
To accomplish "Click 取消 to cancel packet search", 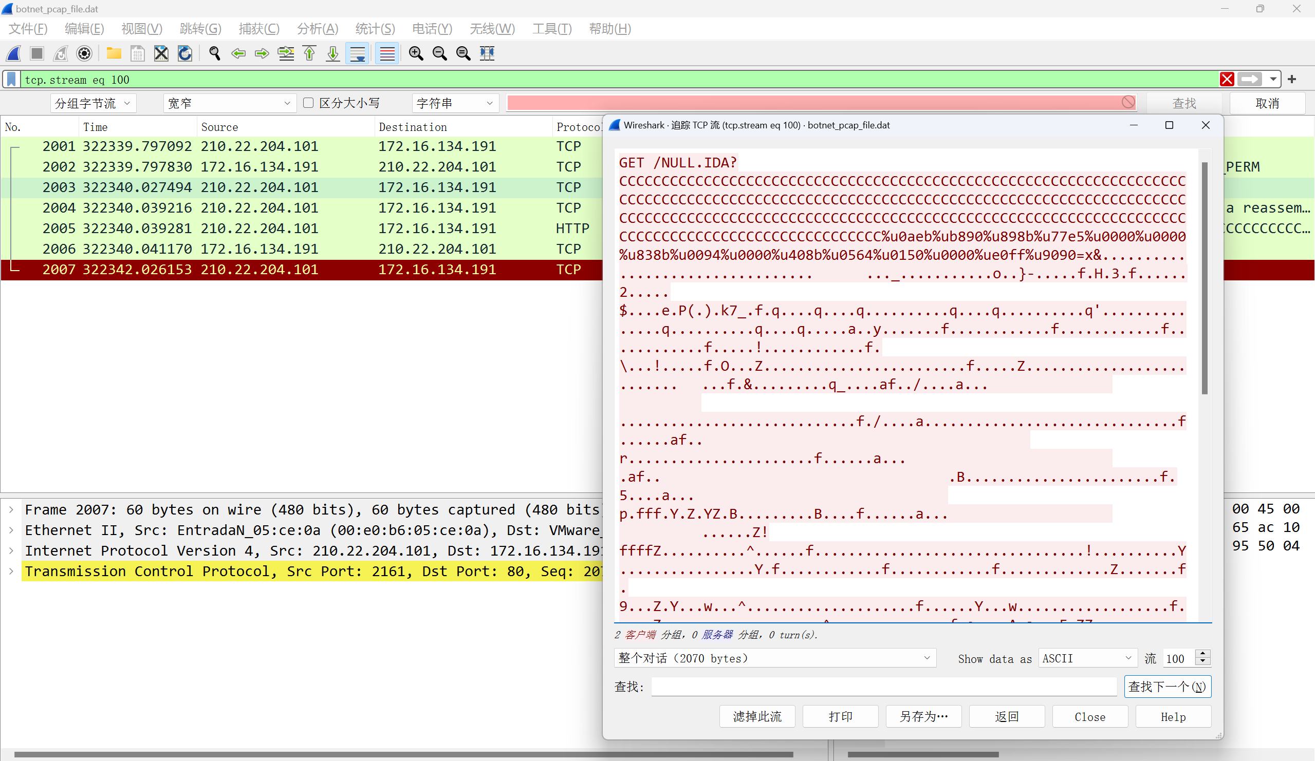I will (1267, 103).
